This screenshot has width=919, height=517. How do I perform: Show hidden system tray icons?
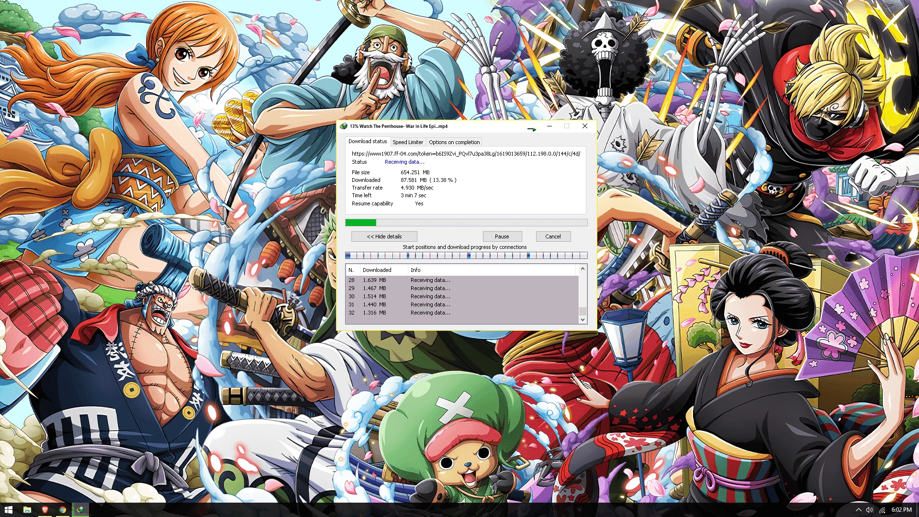click(858, 510)
